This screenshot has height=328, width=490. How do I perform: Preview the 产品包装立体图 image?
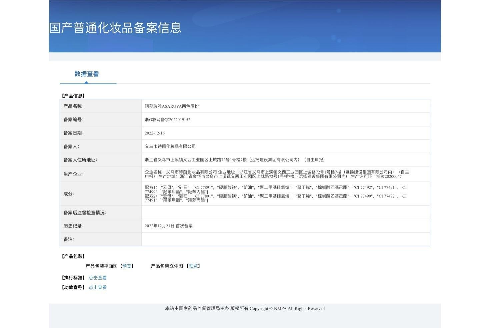193,266
